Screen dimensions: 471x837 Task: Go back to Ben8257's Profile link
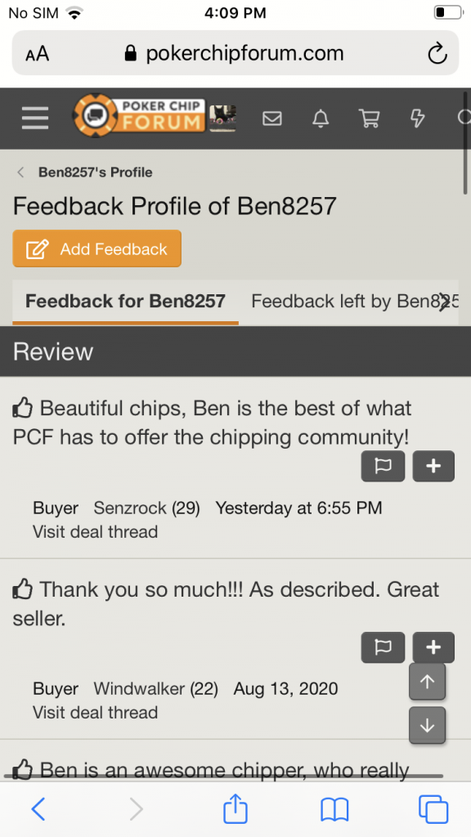(x=95, y=172)
